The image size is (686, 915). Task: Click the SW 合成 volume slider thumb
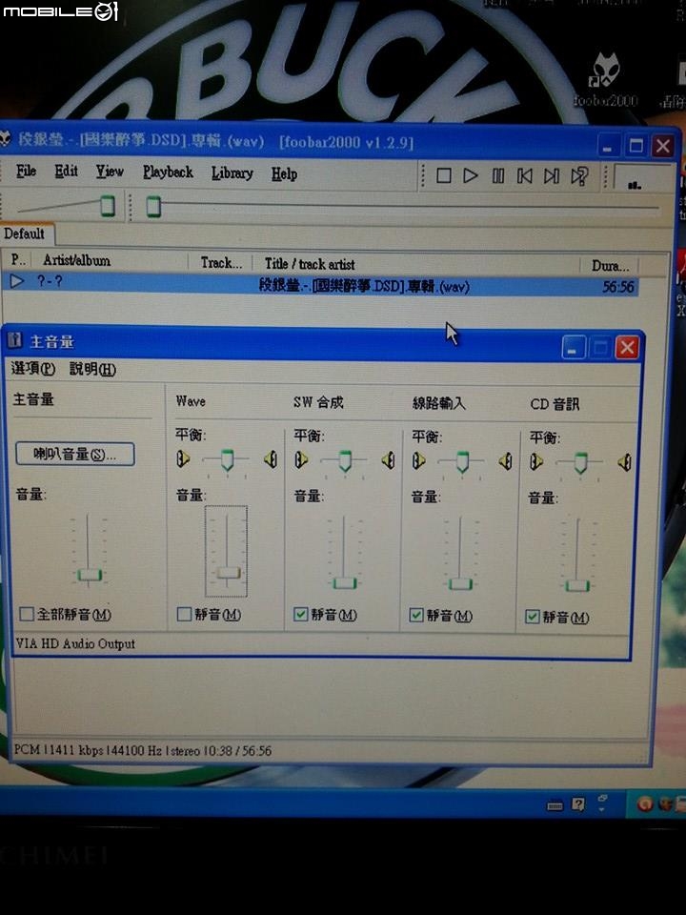coord(344,583)
